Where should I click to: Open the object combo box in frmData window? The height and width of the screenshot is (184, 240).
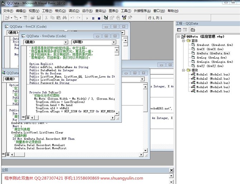pyautogui.click(x=45, y=42)
